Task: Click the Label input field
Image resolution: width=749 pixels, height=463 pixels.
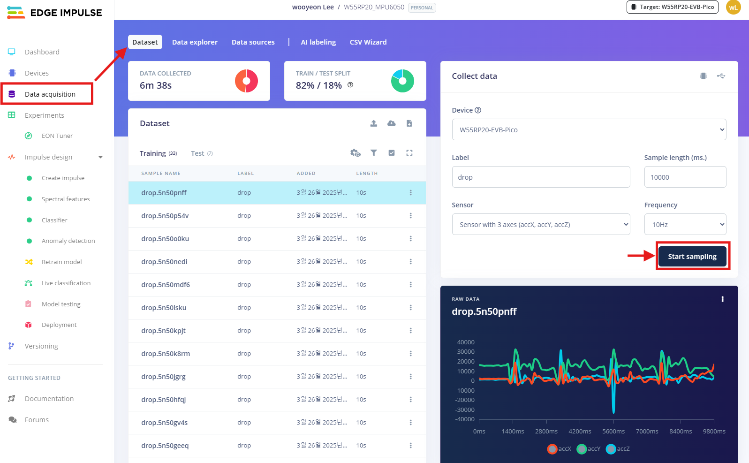Action: (x=540, y=177)
